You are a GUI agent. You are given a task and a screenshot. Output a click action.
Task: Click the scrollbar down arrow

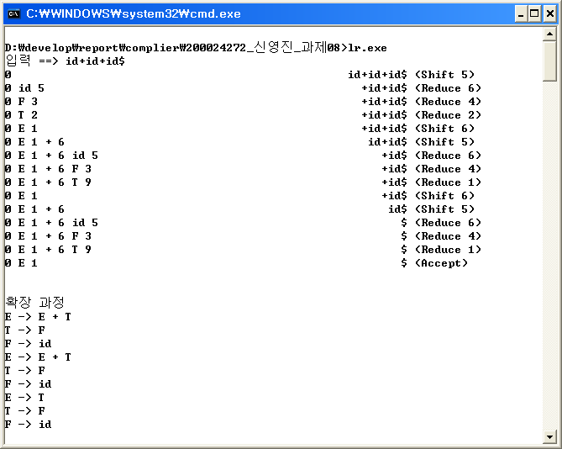549,436
